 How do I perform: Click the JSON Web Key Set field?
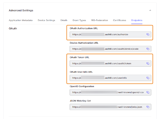point(110,107)
